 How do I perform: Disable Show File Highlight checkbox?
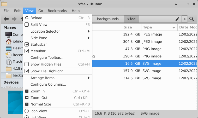(27, 71)
